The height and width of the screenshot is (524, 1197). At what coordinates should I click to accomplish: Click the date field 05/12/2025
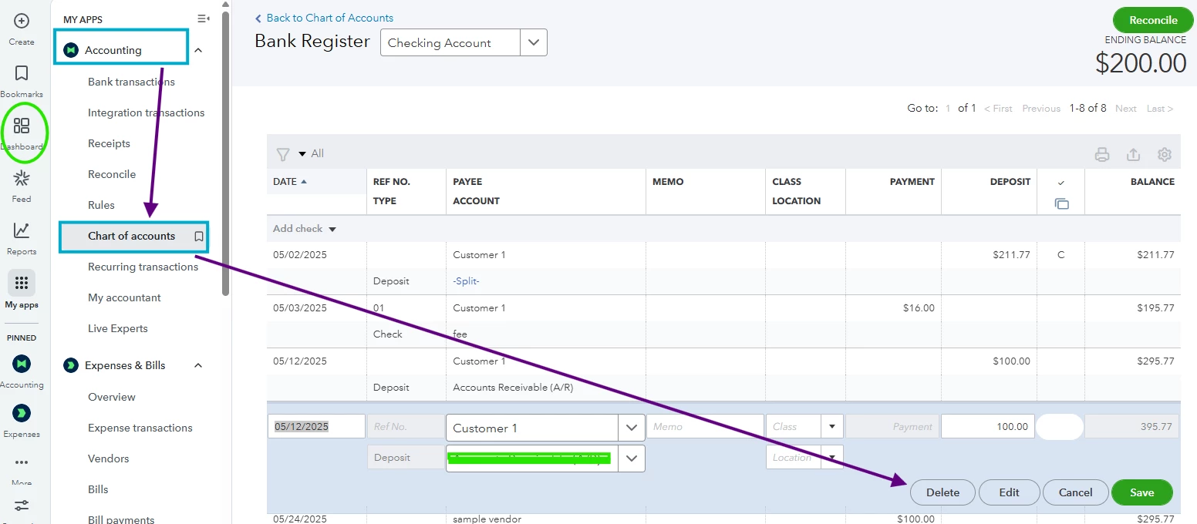coord(316,426)
